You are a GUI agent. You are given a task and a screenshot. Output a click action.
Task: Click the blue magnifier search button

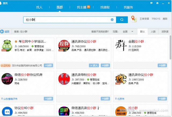[x=122, y=20]
